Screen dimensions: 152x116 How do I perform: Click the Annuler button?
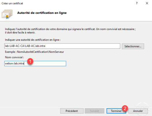coord(138,111)
